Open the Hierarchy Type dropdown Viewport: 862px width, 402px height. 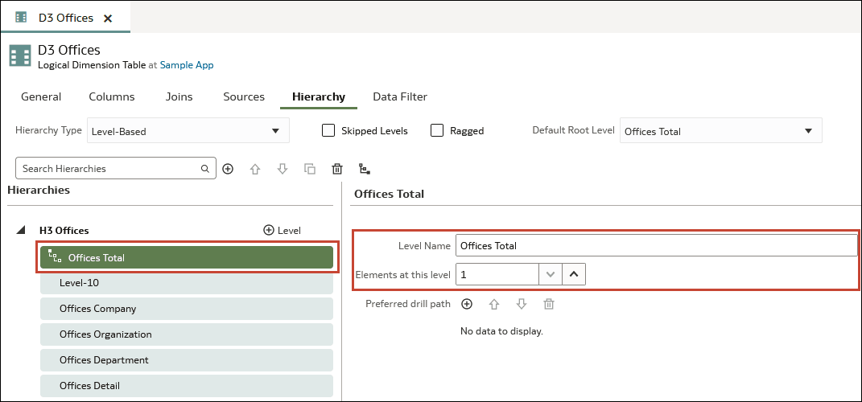188,131
